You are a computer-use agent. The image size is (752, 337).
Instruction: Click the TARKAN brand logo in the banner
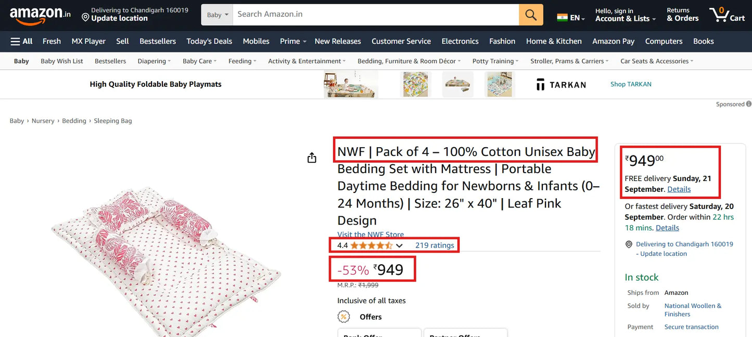560,84
